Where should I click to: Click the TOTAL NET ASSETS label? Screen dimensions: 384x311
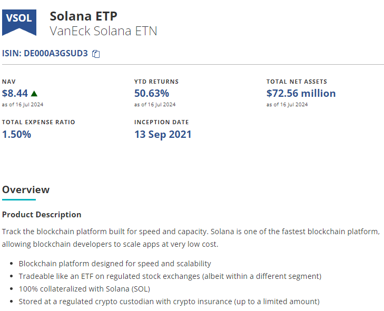tap(297, 82)
